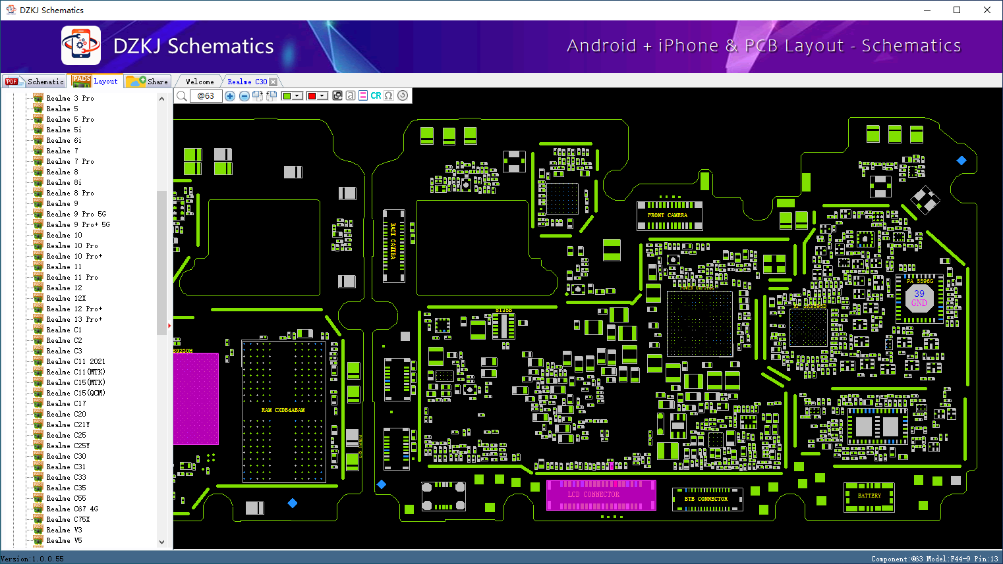Click the up arrow of the model list scrollbar
This screenshot has height=564, width=1003.
click(161, 99)
